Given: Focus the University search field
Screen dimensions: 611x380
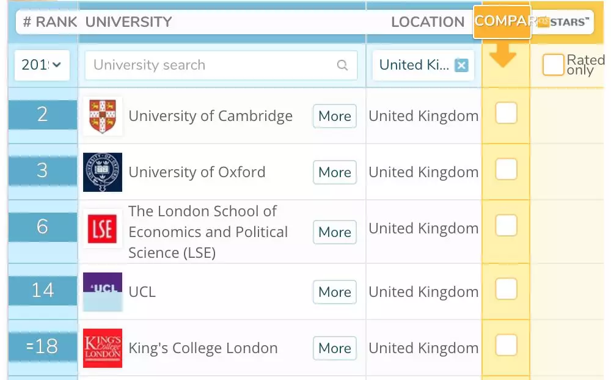Looking at the screenshot, I should click(221, 65).
